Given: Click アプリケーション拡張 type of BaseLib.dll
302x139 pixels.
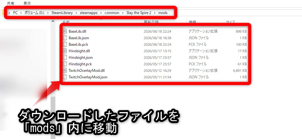Looking at the screenshot, I should (x=203, y=31).
